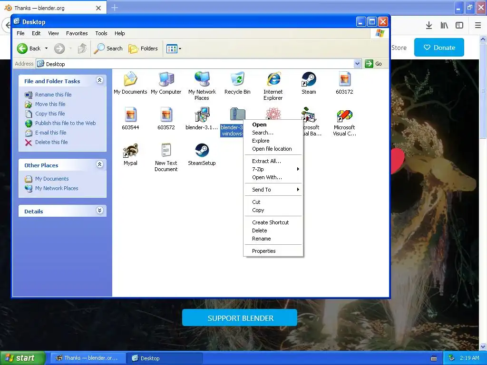The width and height of the screenshot is (487, 365).
Task: Expand the 7-Zip submenu
Action: point(273,169)
